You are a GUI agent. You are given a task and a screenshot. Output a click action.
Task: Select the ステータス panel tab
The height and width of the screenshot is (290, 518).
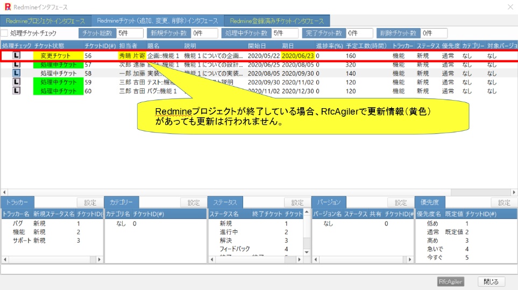225,202
